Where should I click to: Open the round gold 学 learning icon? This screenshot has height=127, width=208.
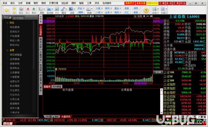(146, 10)
